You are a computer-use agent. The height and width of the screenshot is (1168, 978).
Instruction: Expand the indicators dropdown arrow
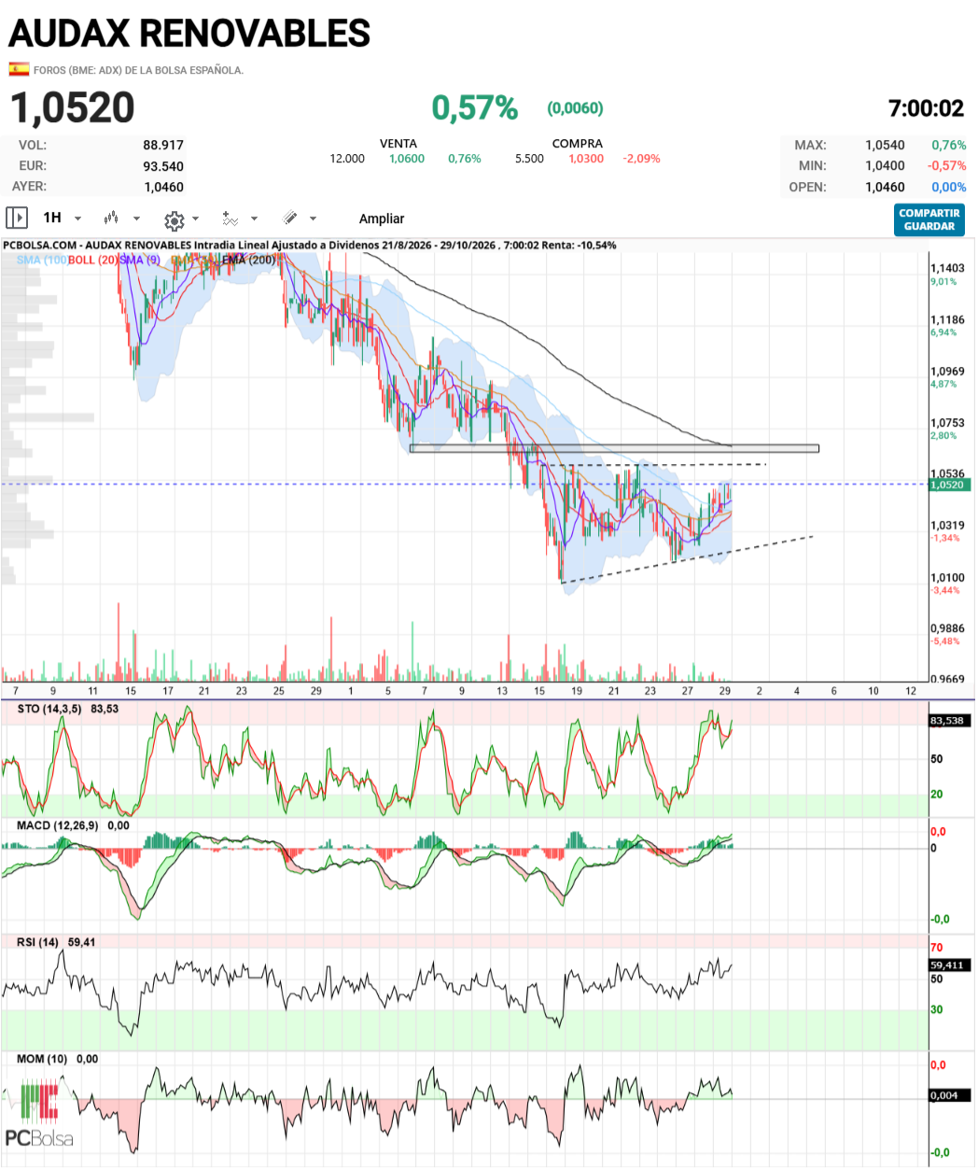point(254,218)
